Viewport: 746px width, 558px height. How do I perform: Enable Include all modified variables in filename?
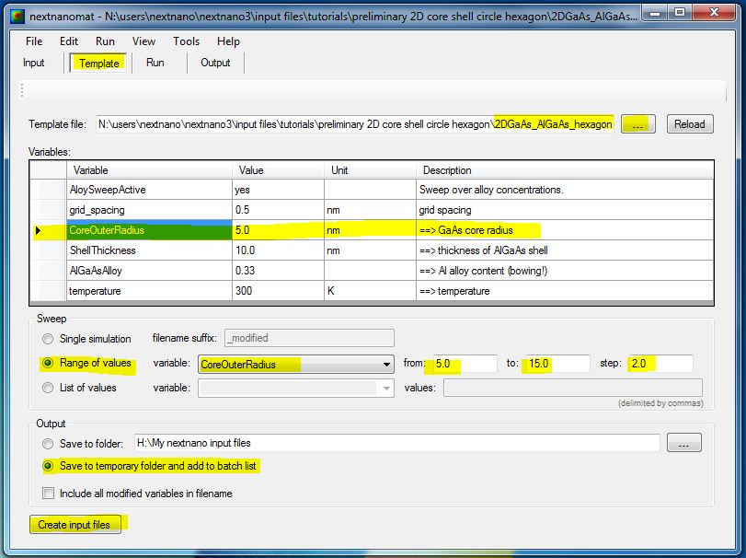point(48,494)
